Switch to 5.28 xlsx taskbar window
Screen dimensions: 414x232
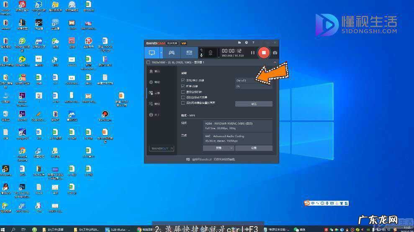point(118,229)
